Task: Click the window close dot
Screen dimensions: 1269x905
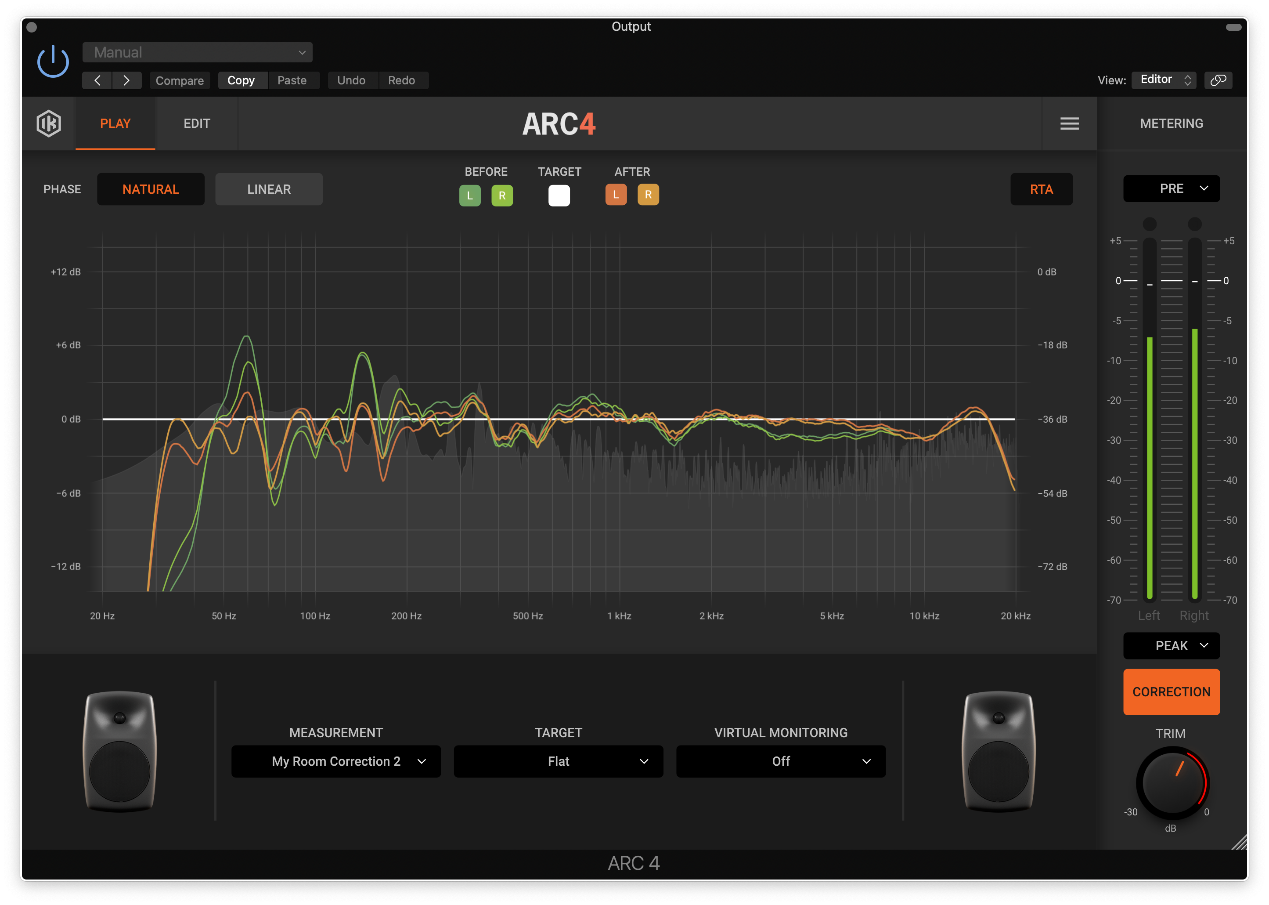Action: coord(32,27)
